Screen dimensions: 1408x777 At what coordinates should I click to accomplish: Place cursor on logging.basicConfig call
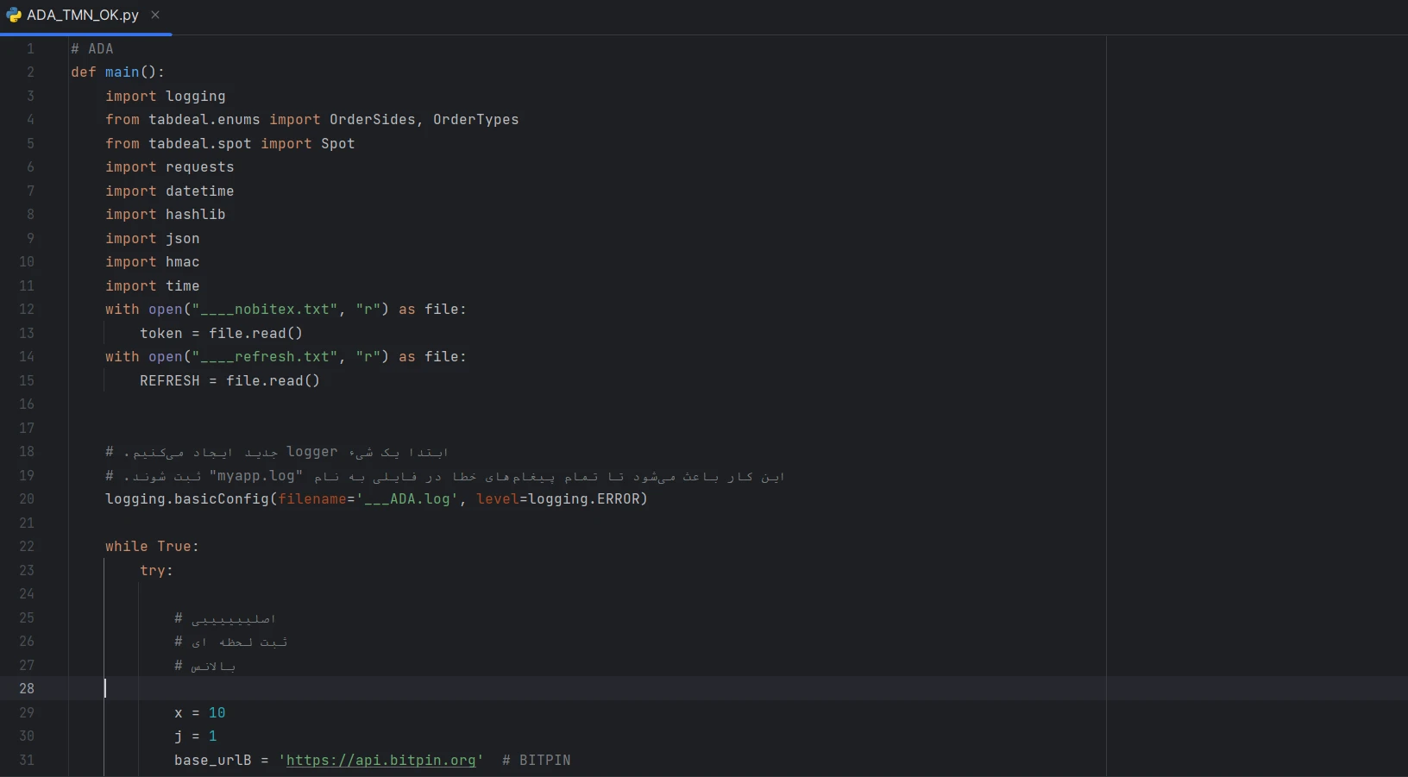point(187,499)
